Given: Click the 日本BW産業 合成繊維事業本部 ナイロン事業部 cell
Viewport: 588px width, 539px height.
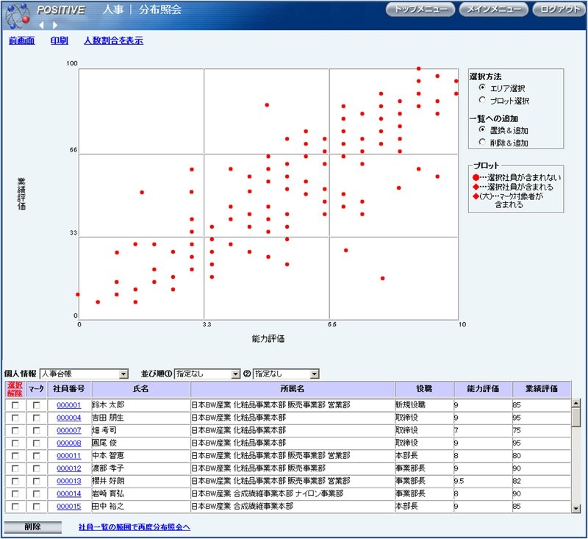Looking at the screenshot, I should point(293,494).
